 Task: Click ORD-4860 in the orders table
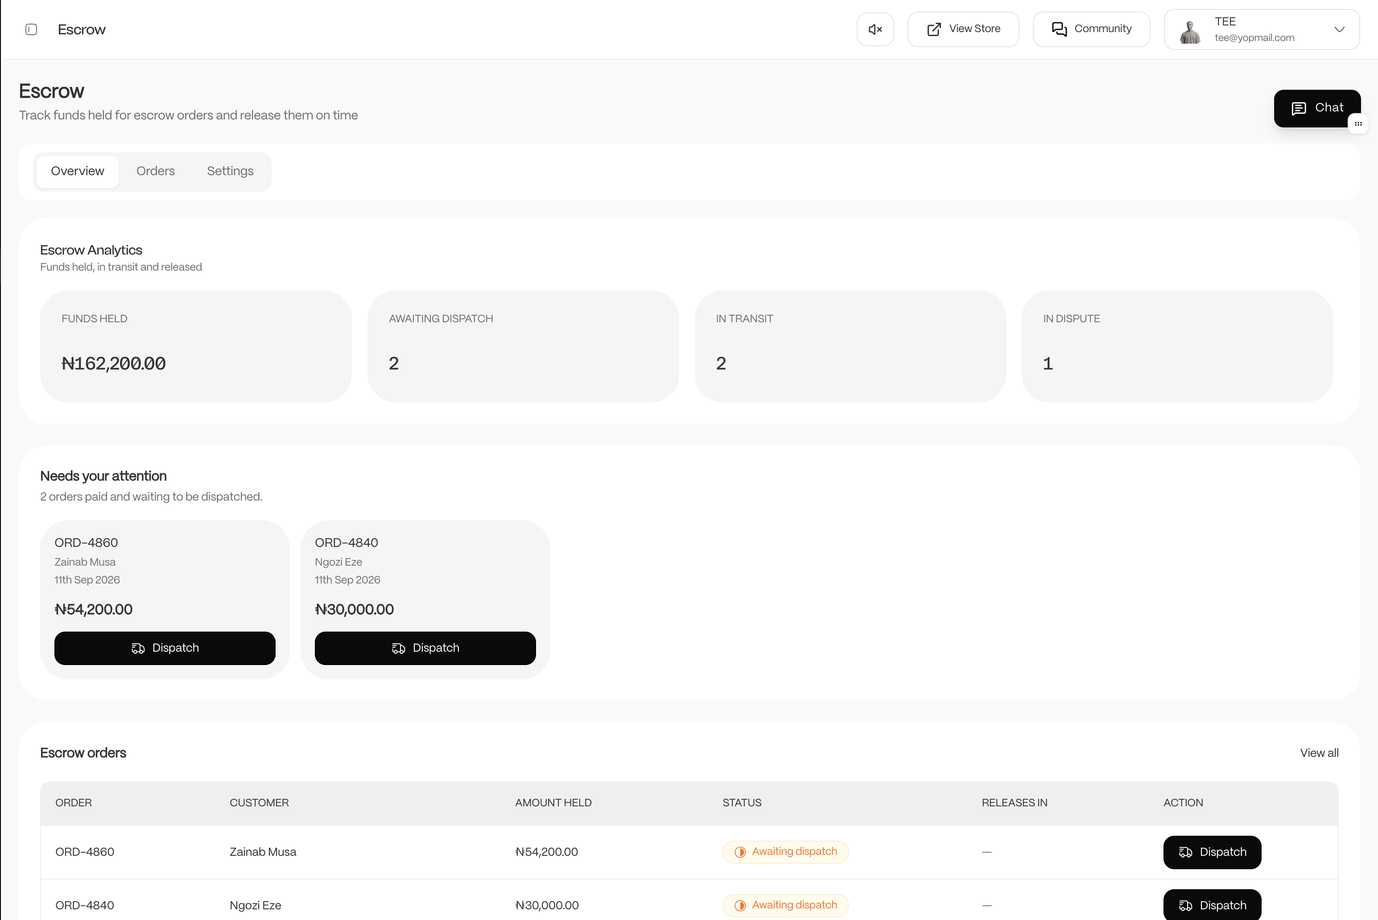(x=85, y=852)
